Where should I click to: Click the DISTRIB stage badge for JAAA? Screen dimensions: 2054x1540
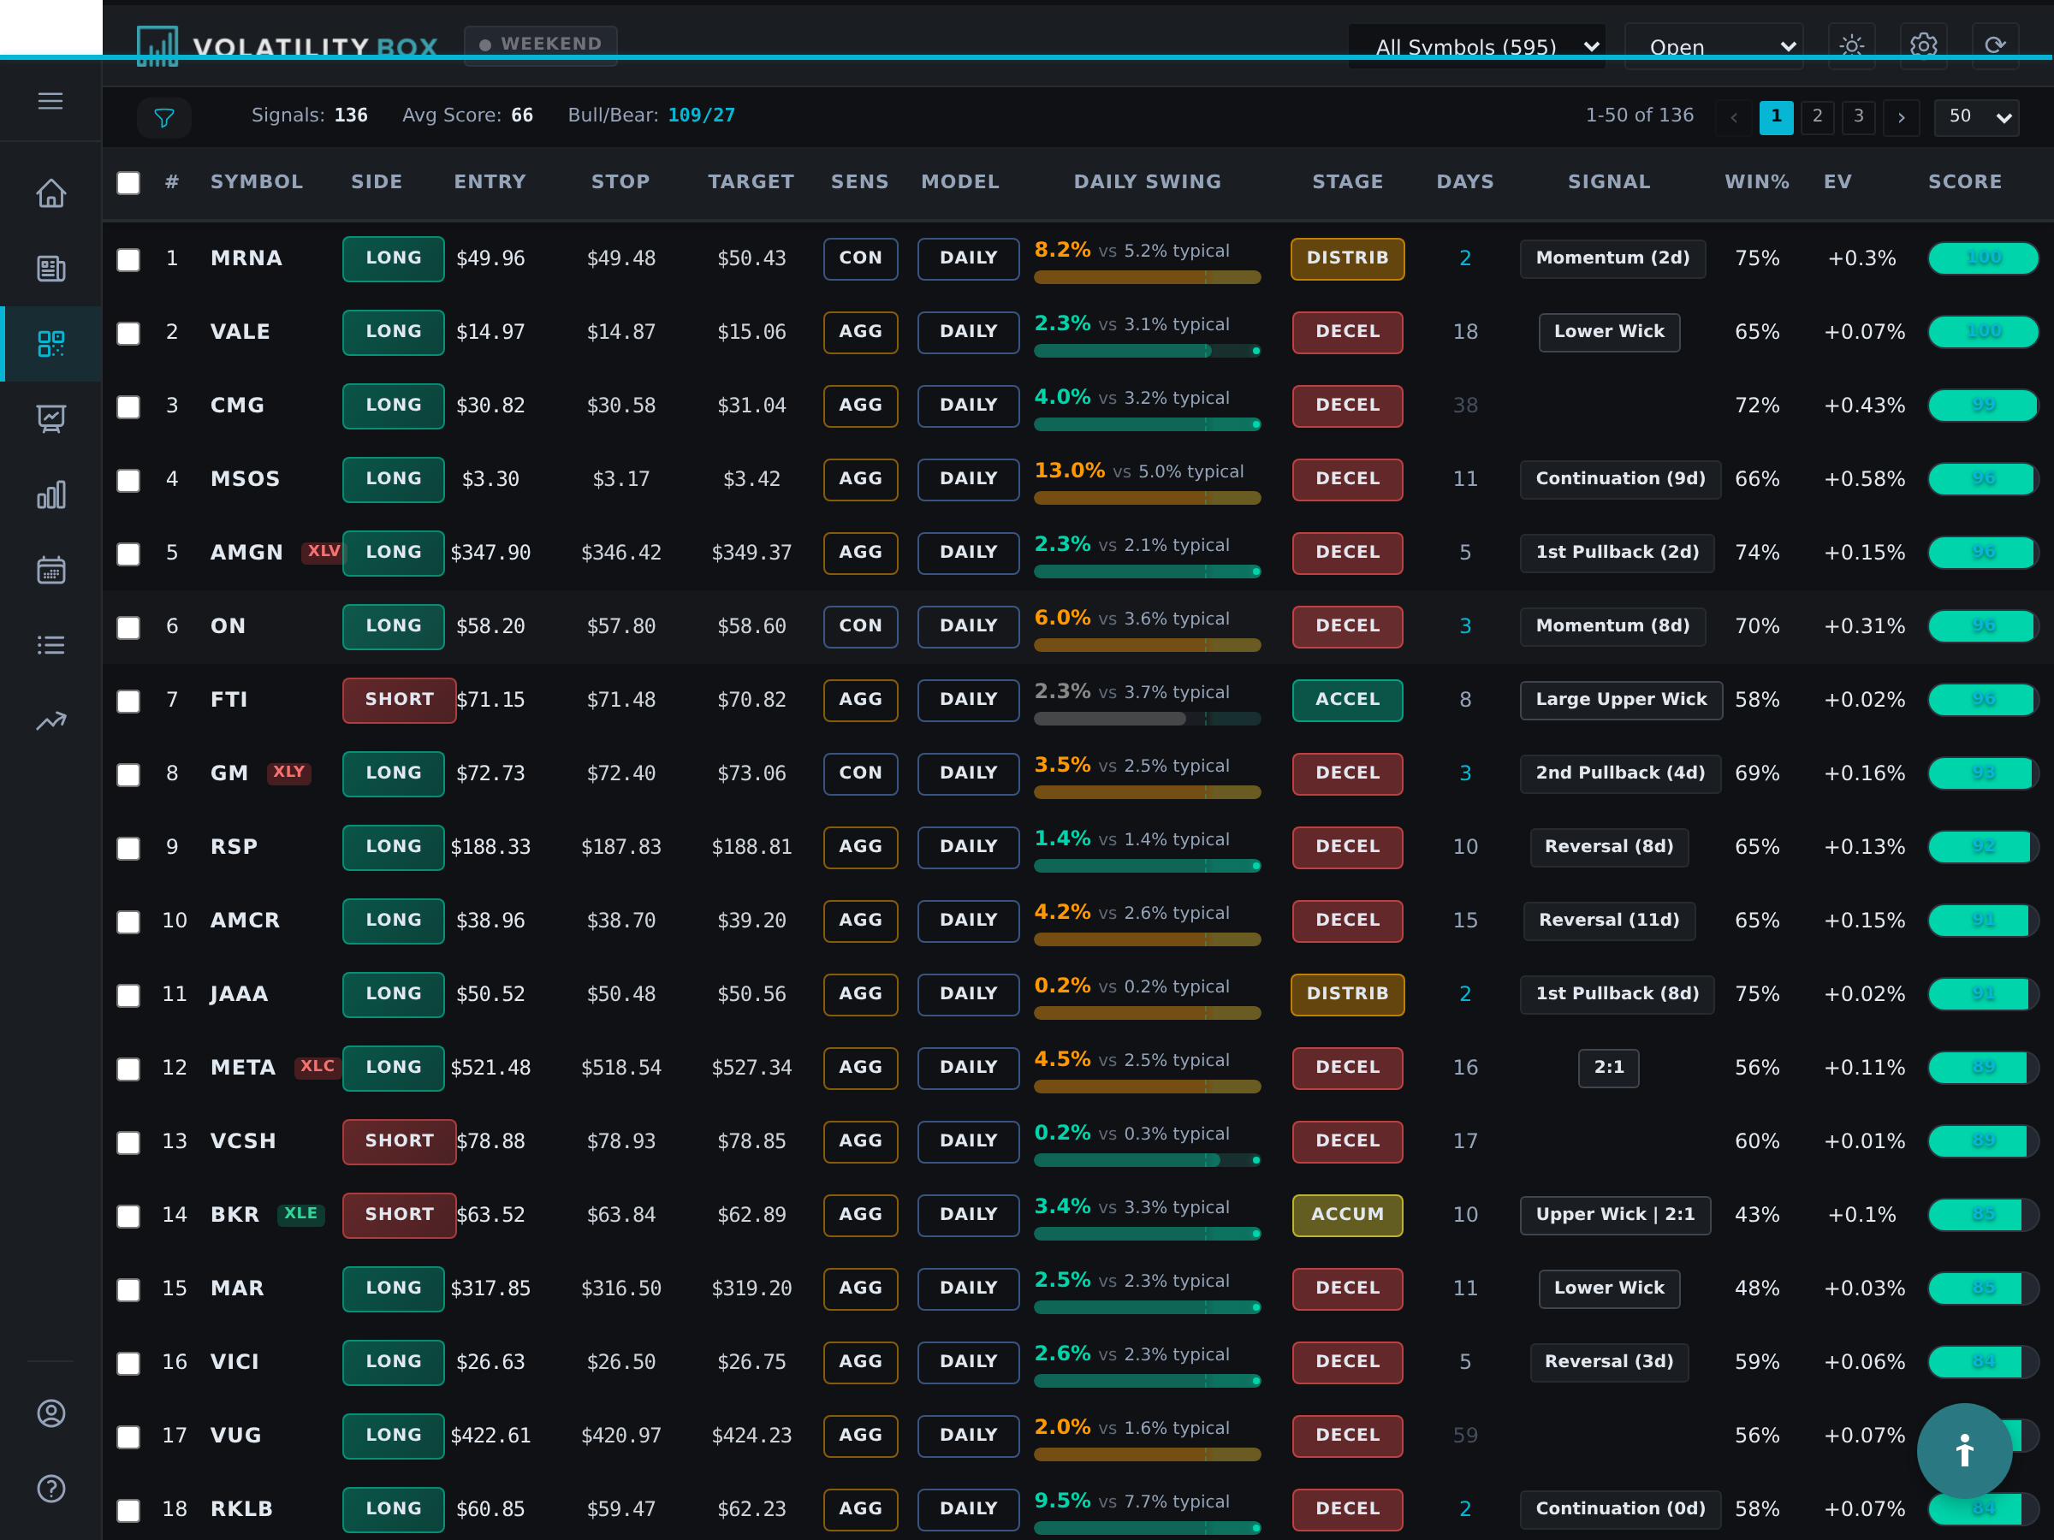click(1347, 994)
